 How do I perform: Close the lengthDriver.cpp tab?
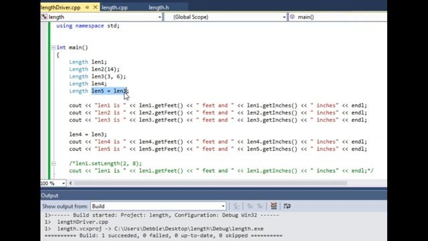tap(95, 7)
